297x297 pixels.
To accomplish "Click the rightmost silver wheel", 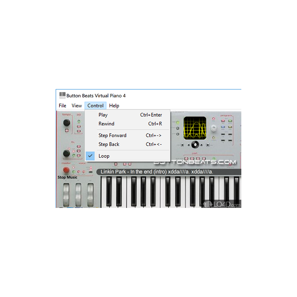I will click(x=90, y=195).
